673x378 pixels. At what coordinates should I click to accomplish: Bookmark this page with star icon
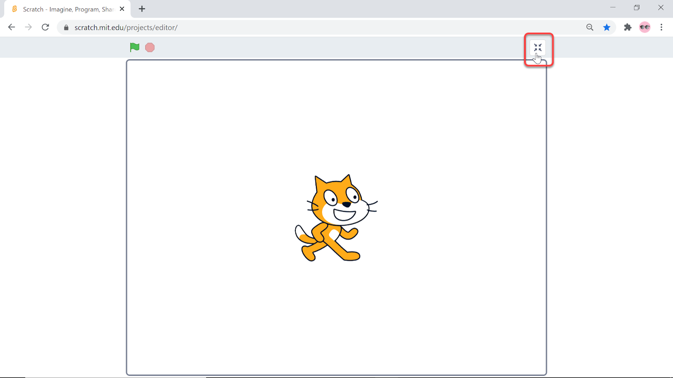(x=607, y=27)
